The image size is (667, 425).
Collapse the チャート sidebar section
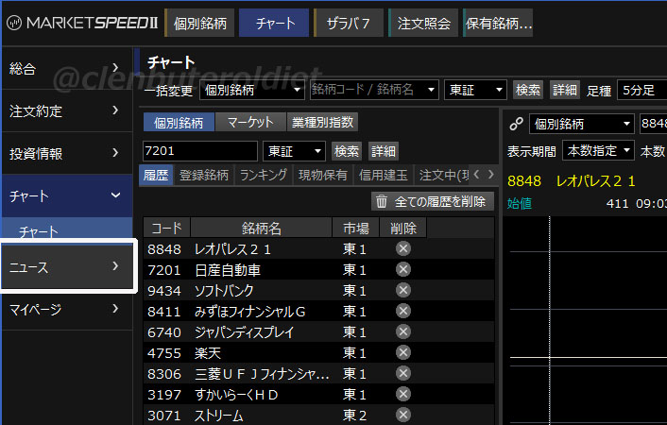click(67, 195)
